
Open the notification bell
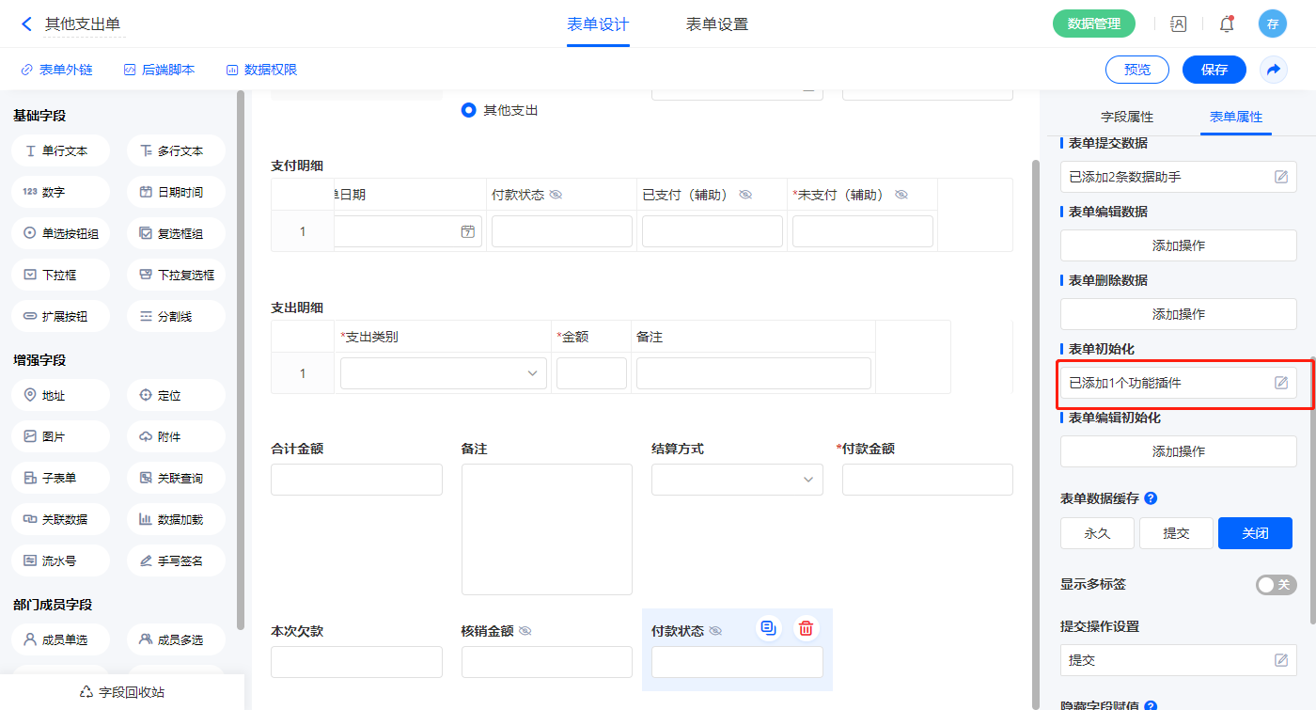pos(1226,24)
